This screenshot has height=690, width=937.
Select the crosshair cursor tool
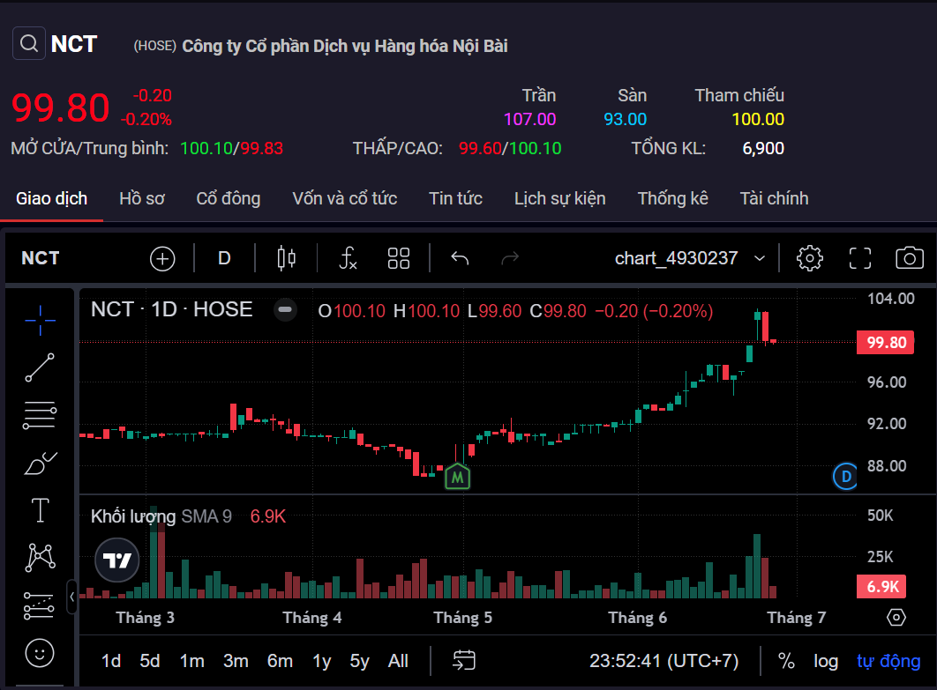pos(39,321)
